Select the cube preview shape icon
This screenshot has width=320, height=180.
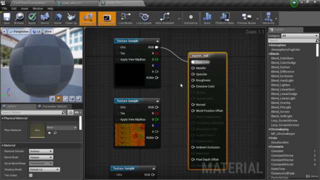tap(72, 99)
